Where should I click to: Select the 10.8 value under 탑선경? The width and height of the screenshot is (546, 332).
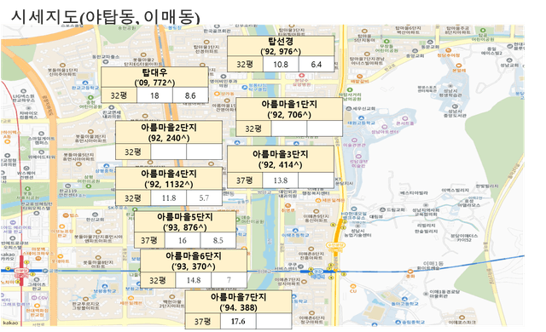click(x=281, y=64)
